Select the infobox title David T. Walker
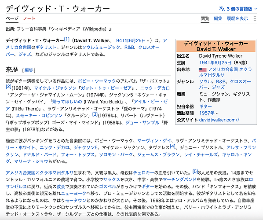The image size is (263, 220). pyautogui.click(x=216, y=49)
